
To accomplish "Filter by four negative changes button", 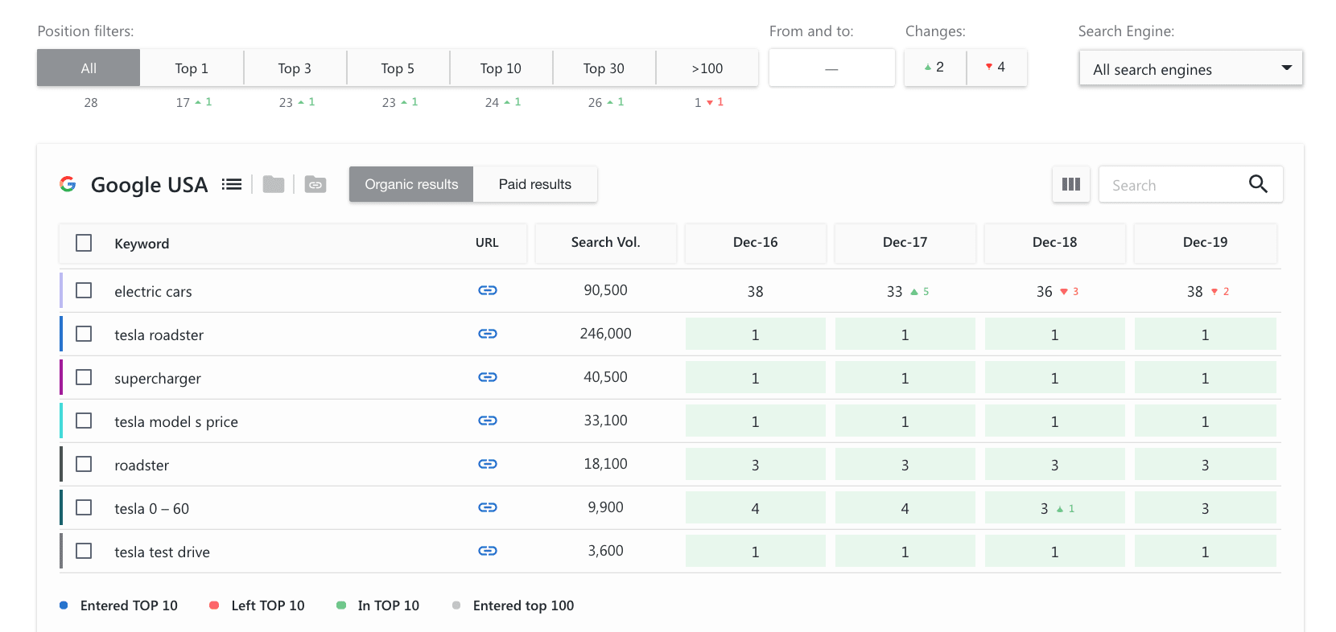I will [996, 68].
